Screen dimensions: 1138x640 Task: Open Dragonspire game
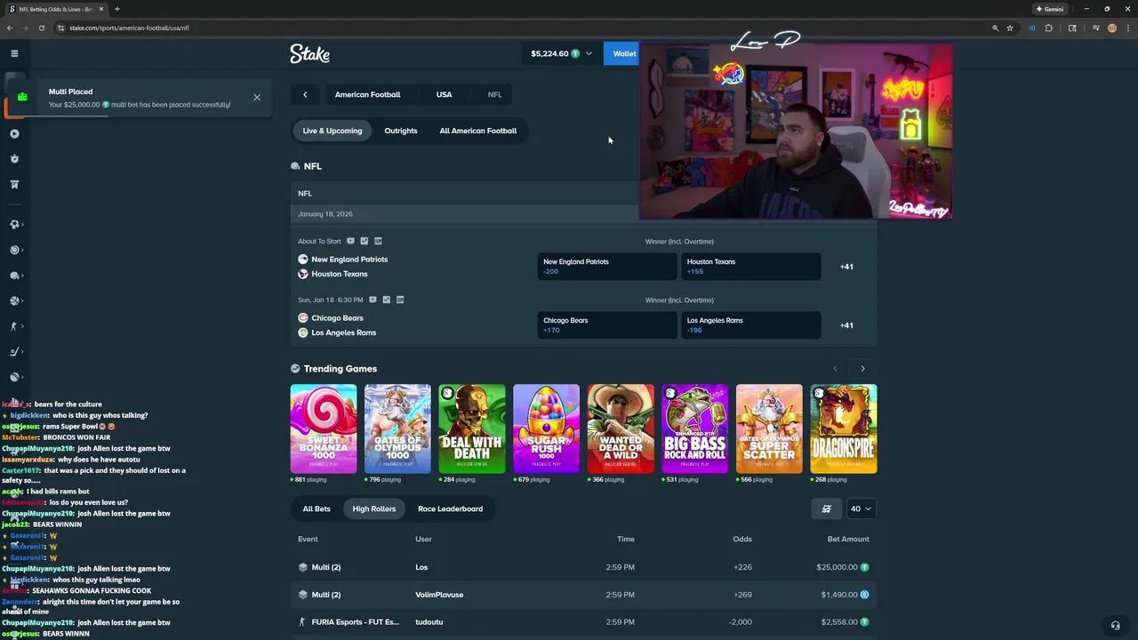tap(844, 428)
